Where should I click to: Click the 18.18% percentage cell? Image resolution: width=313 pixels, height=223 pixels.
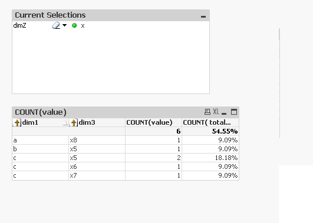tap(210, 158)
